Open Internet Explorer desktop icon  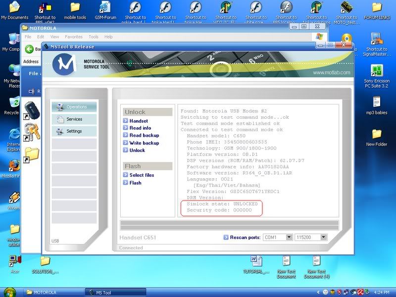13,140
